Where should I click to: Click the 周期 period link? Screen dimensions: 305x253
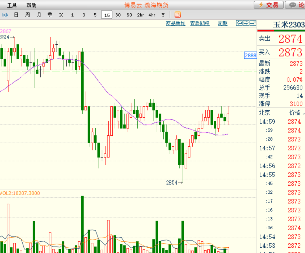[223, 23]
